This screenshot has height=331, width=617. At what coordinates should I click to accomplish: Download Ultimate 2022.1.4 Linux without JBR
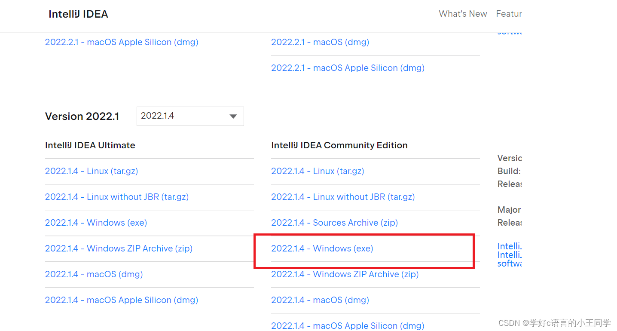pos(117,197)
